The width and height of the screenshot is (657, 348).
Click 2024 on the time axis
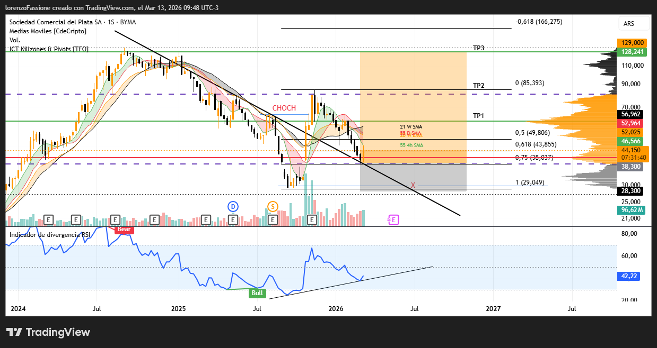18,308
